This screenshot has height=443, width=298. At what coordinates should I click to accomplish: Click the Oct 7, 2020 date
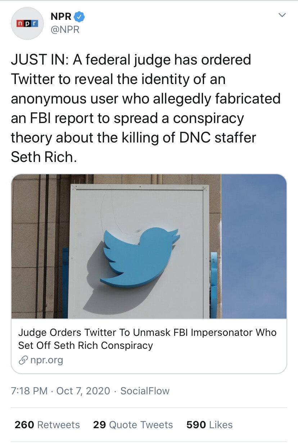point(83,391)
